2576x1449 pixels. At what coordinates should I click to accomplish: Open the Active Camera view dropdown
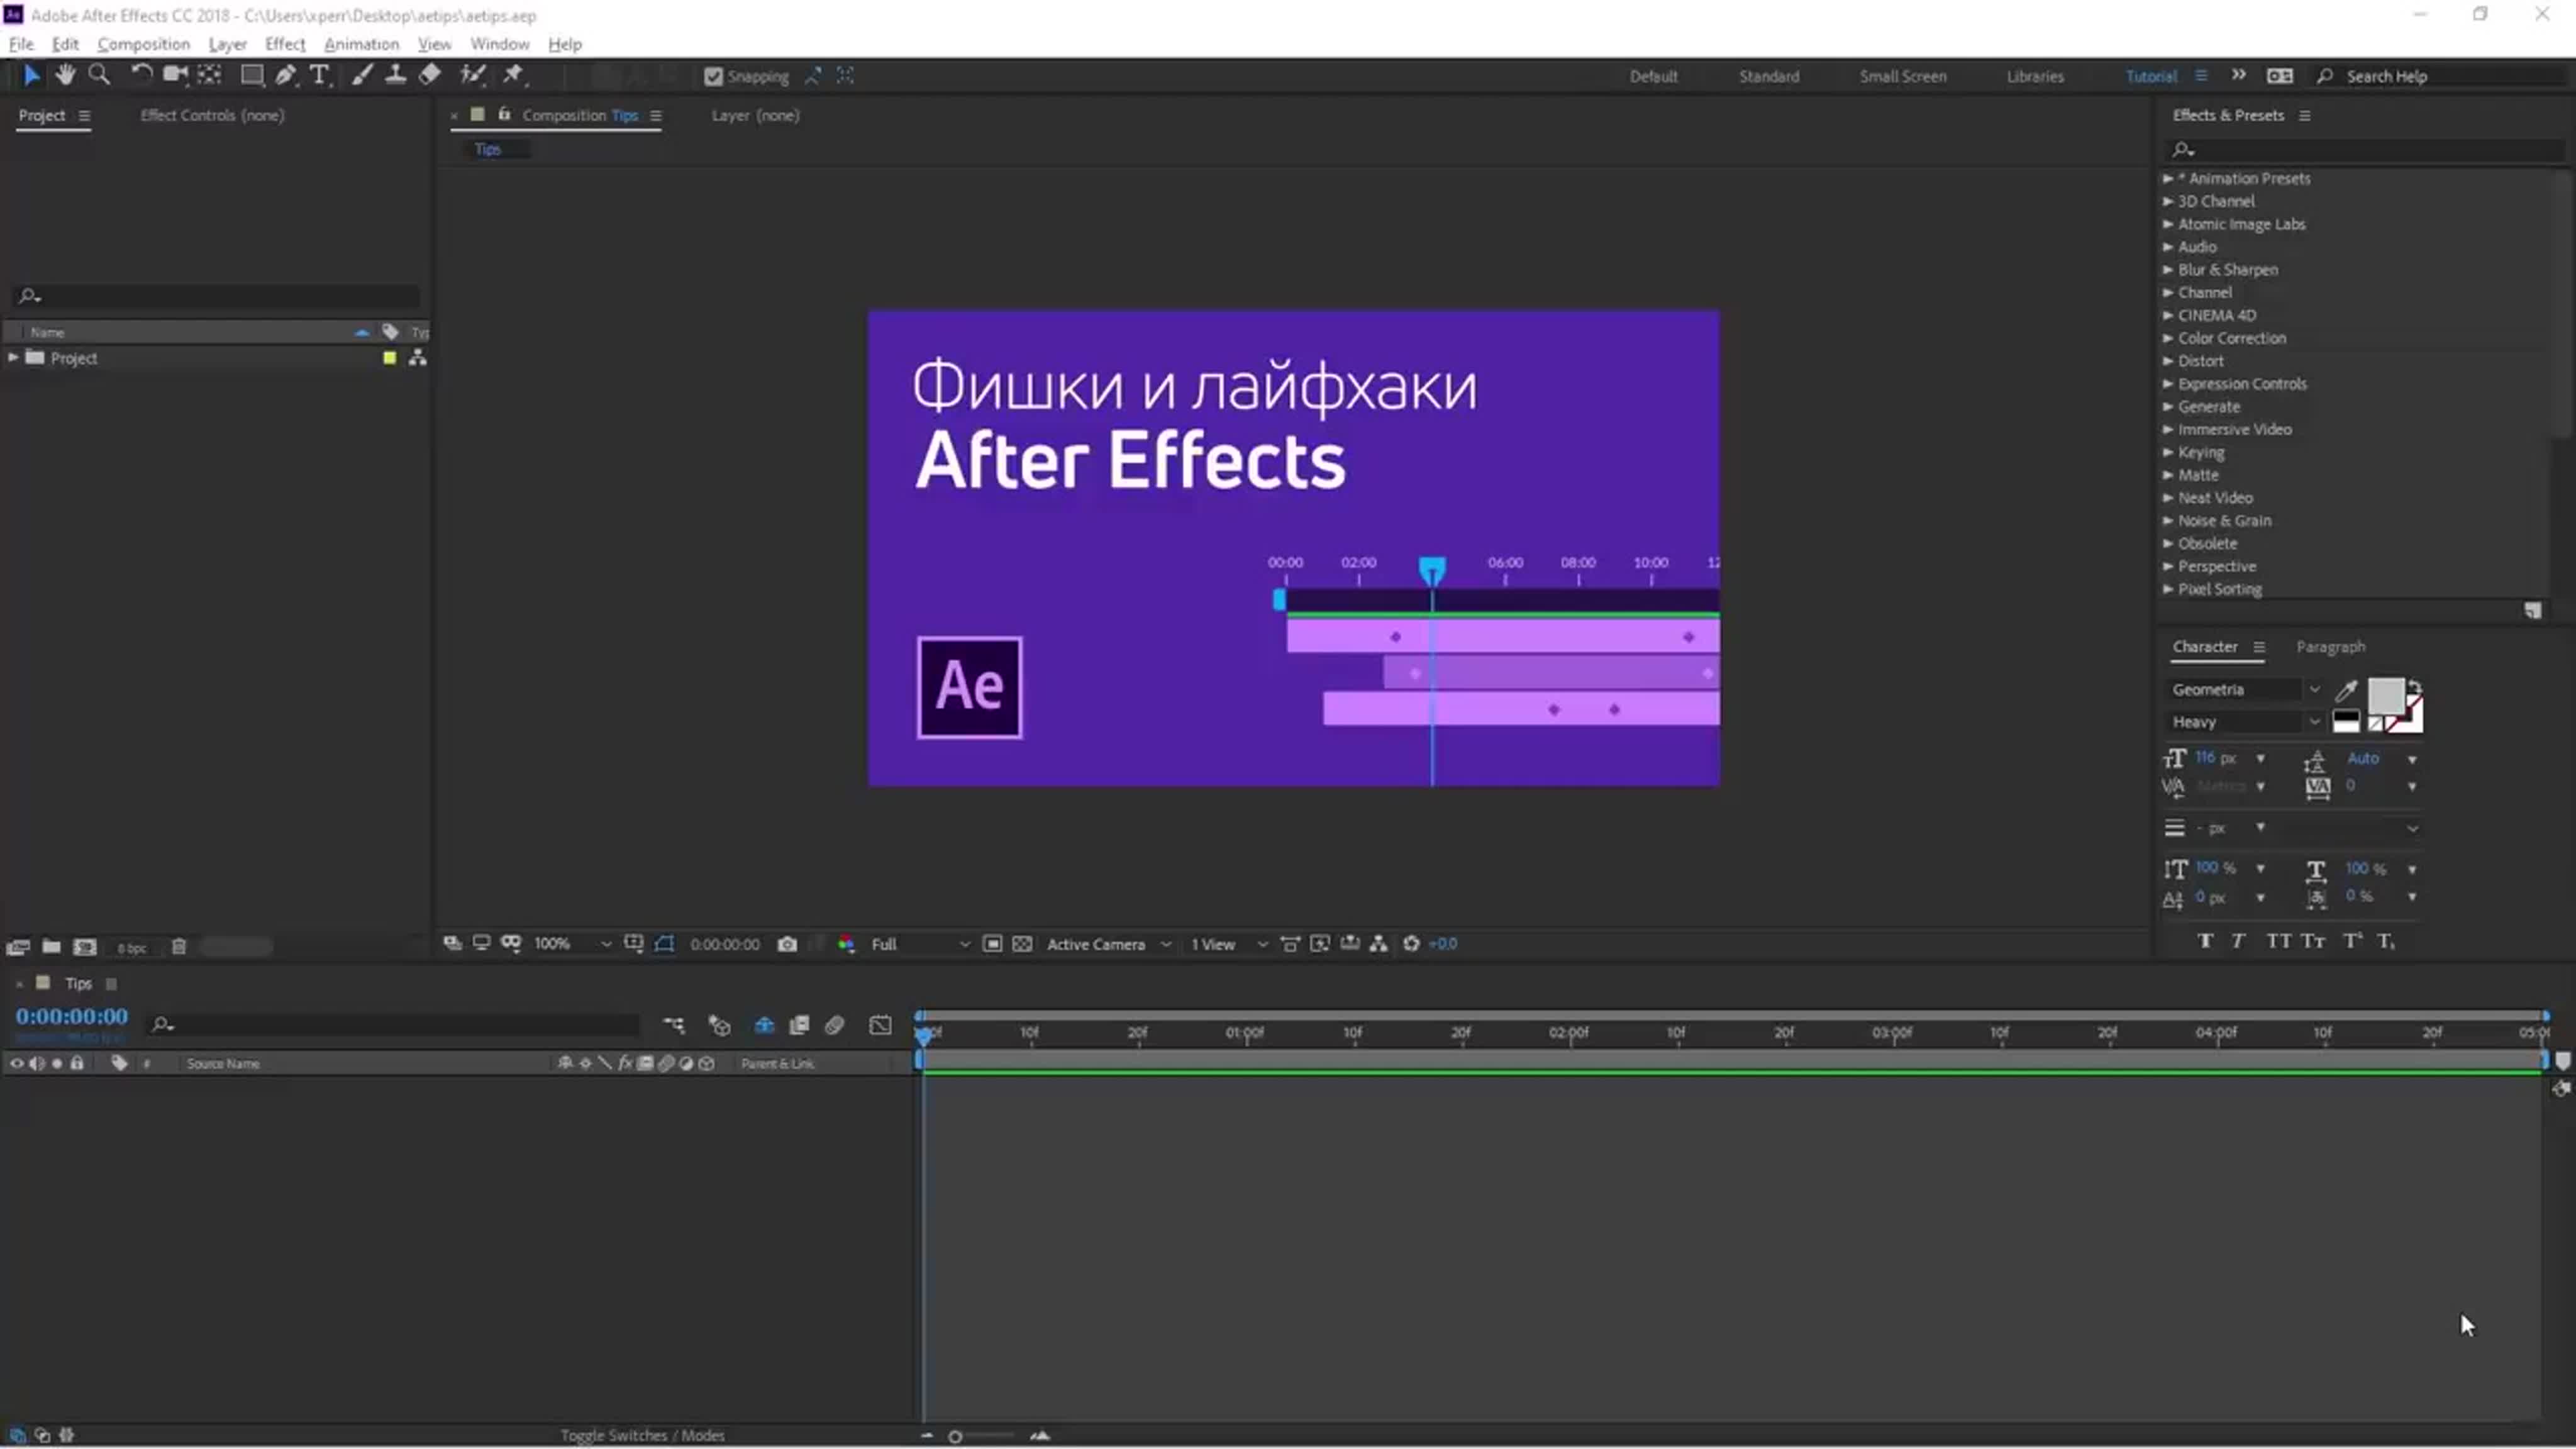pos(1108,944)
